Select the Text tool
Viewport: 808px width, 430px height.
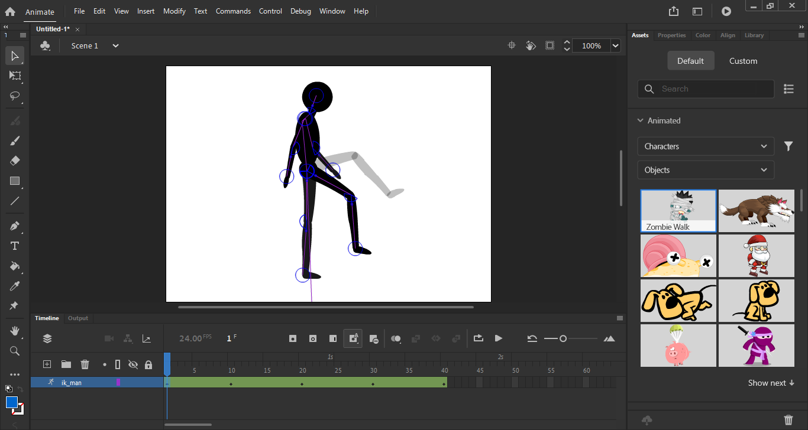tap(14, 246)
